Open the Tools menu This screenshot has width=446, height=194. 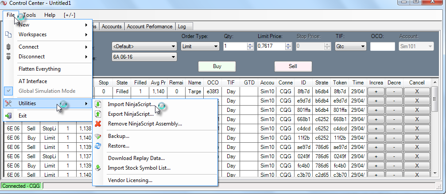30,15
